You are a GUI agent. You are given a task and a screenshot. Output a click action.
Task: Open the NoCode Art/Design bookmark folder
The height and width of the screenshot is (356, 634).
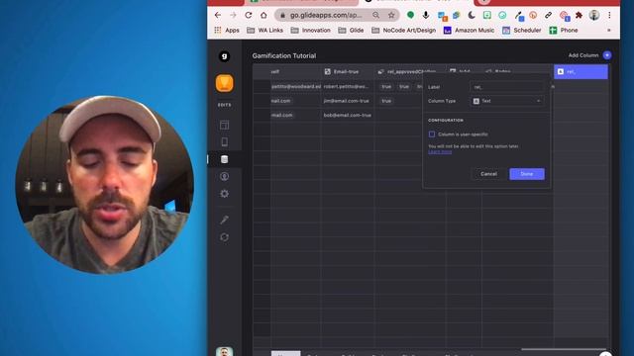[403, 31]
